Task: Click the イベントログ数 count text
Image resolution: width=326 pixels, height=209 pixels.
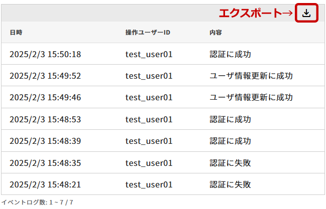Action: pos(37,202)
